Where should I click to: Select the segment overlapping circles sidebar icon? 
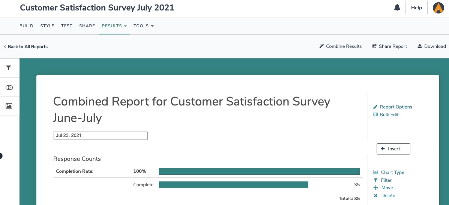pos(9,87)
